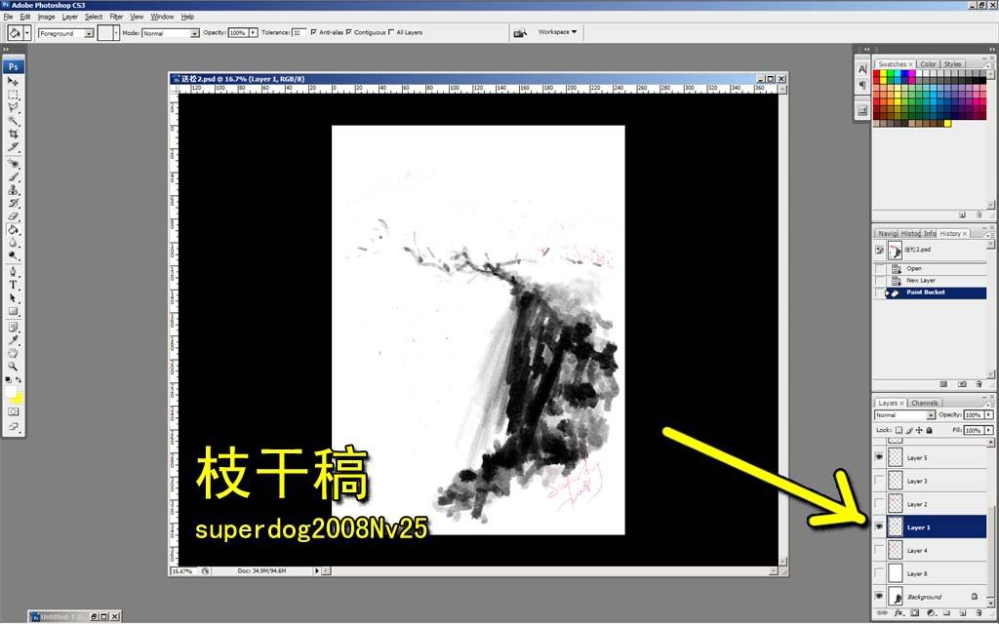Open the tool preset picker arrow
This screenshot has width=999, height=624.
tap(26, 33)
